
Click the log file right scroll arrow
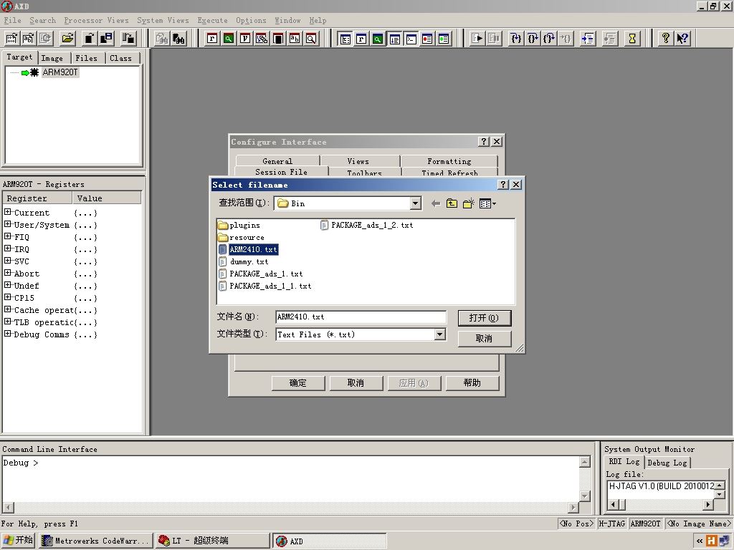pos(707,505)
